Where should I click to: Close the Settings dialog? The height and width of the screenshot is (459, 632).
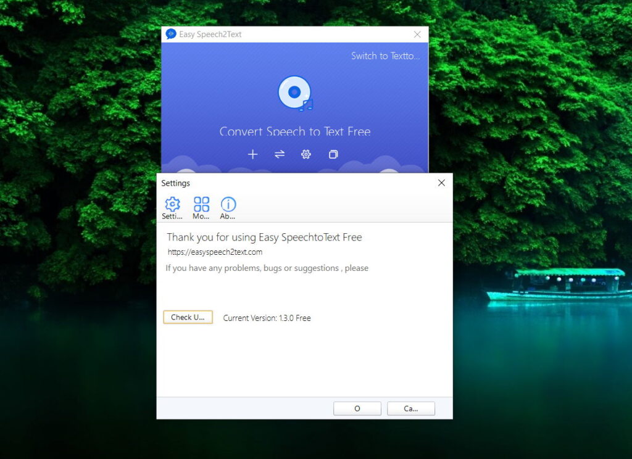441,183
